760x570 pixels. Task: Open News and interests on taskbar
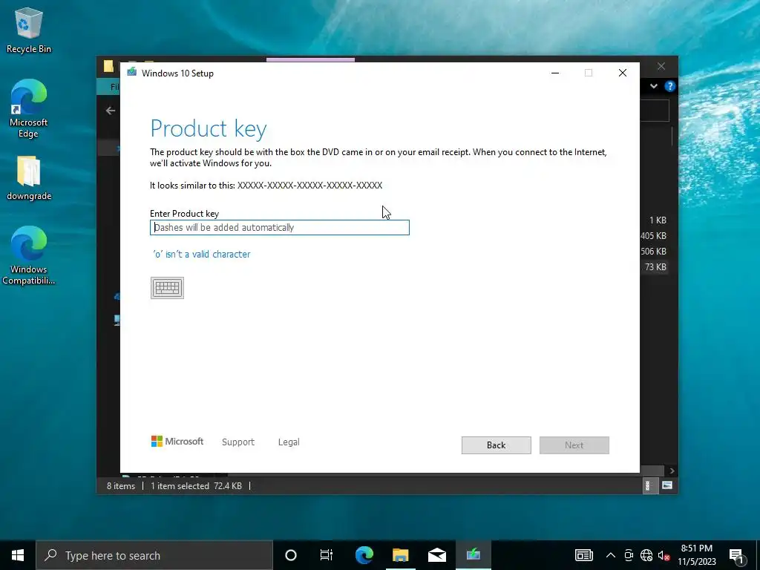583,555
